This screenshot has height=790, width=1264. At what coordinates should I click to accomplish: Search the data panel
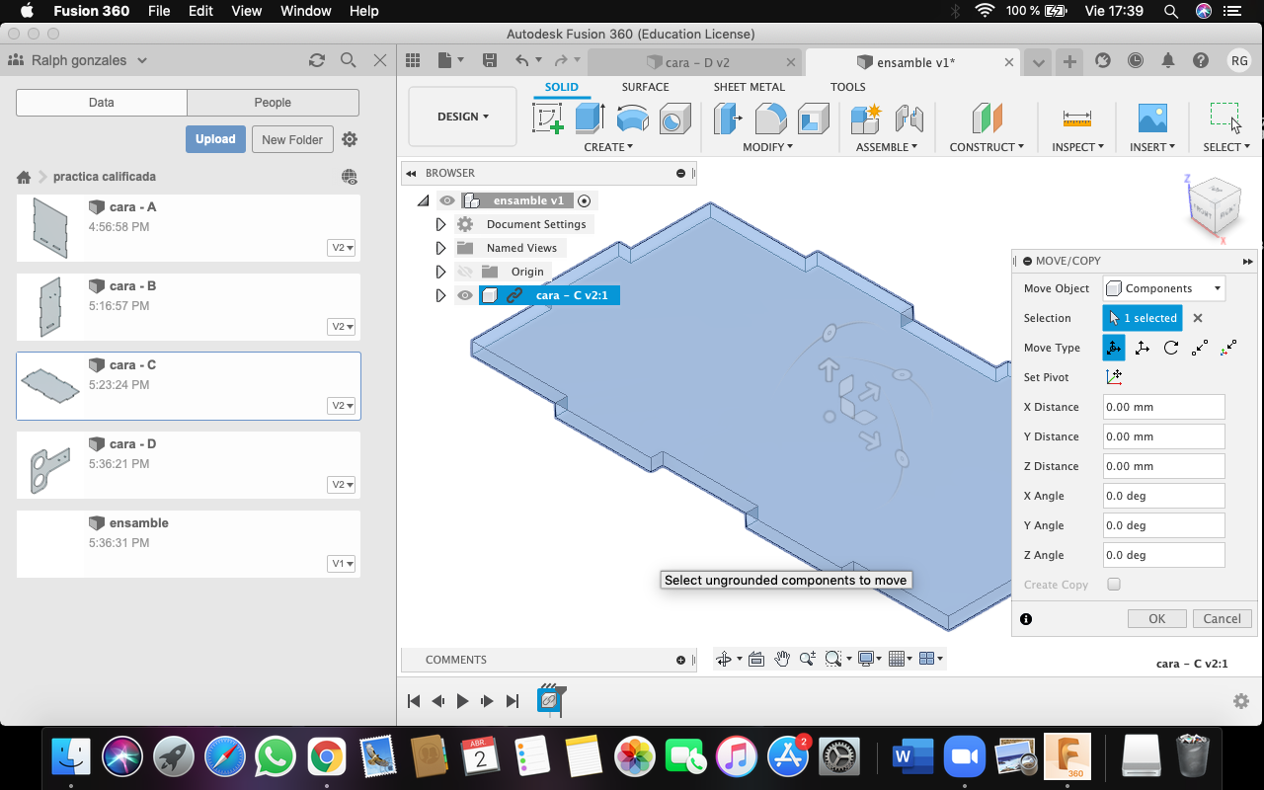[348, 60]
